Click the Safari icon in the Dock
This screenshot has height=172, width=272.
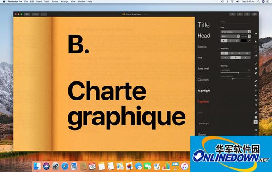64,166
